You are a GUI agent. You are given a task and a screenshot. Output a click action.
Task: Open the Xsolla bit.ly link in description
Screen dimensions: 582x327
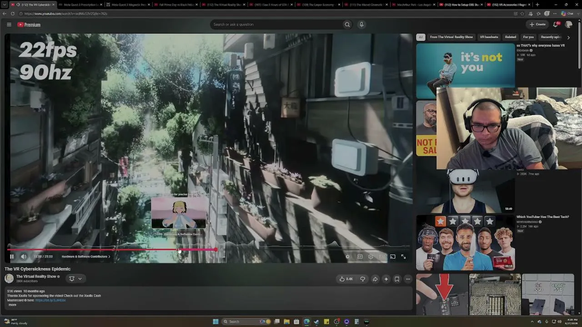(50, 300)
